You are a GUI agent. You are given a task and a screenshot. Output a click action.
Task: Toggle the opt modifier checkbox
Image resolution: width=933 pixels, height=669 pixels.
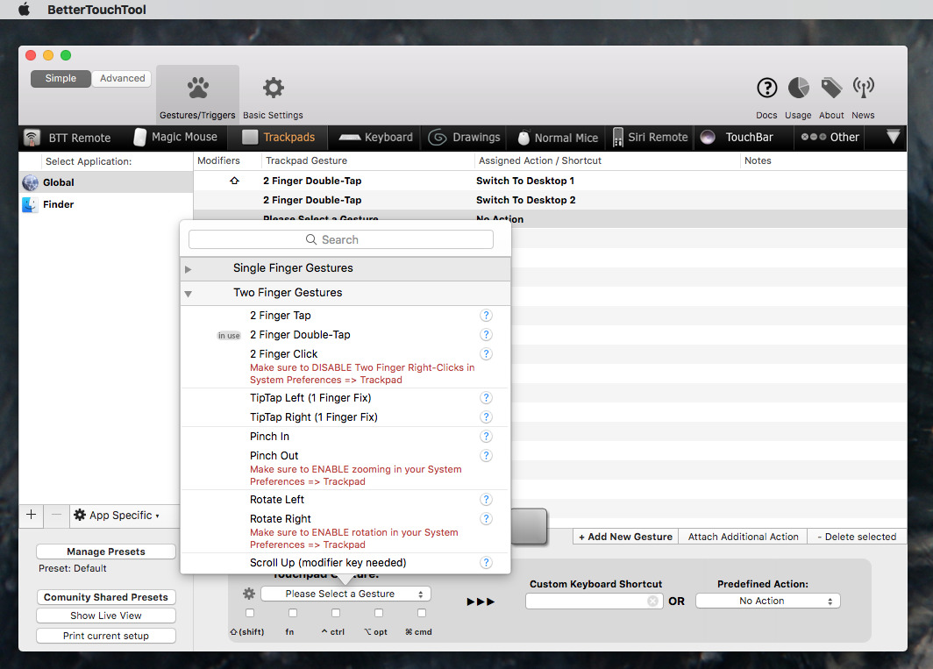[379, 613]
